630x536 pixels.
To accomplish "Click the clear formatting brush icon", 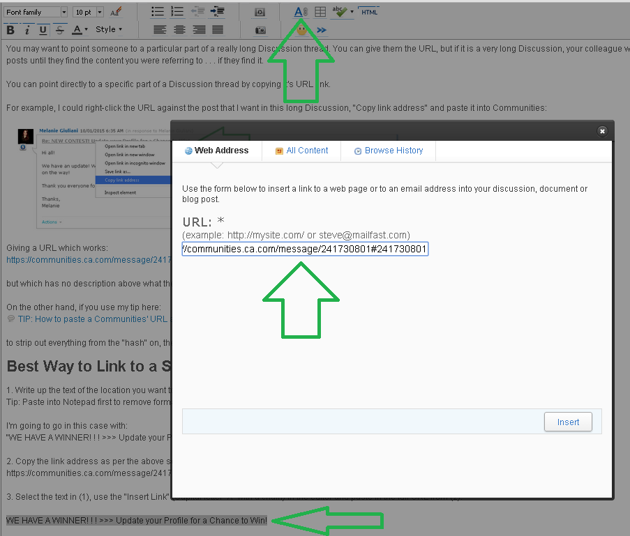I will [116, 12].
